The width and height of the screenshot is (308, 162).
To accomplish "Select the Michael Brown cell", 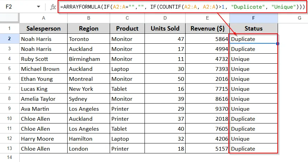I will click(x=43, y=69).
